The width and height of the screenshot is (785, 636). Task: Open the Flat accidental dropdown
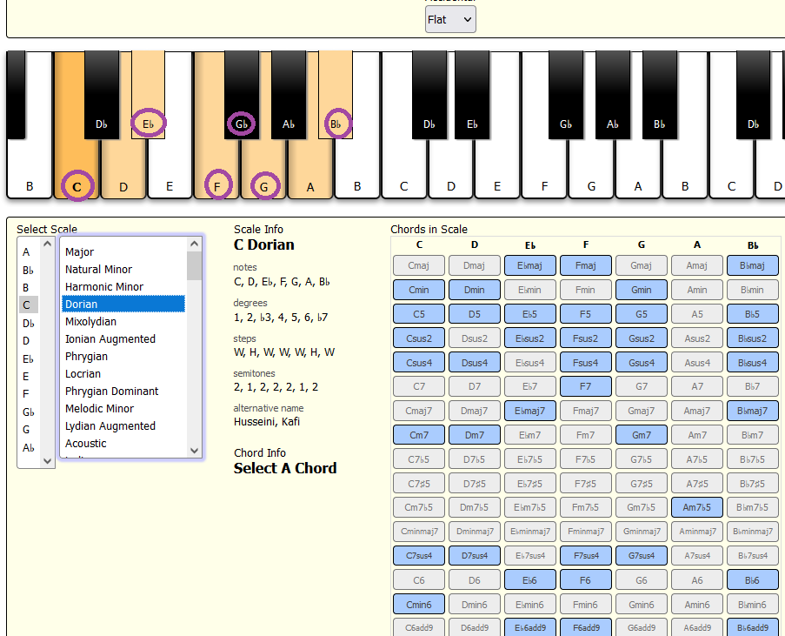[450, 19]
